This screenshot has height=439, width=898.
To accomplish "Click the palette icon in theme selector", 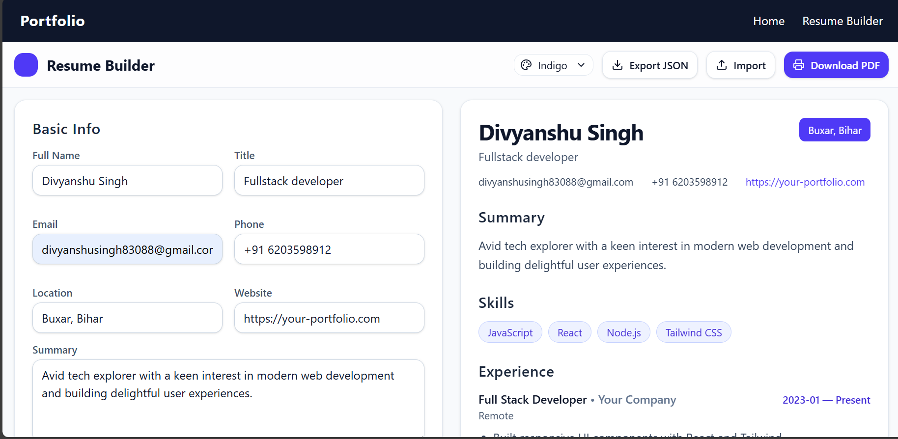I will (x=526, y=65).
